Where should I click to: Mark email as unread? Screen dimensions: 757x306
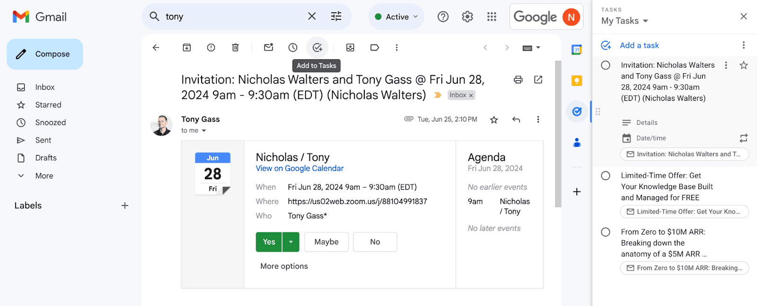point(269,47)
